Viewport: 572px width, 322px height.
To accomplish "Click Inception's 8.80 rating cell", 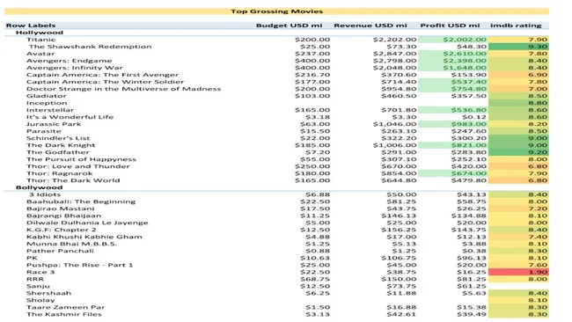I will [518, 103].
